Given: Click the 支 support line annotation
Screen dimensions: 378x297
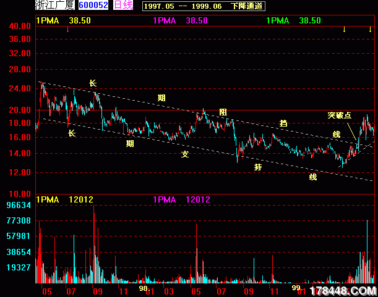Looking at the screenshot, I should (184, 154).
